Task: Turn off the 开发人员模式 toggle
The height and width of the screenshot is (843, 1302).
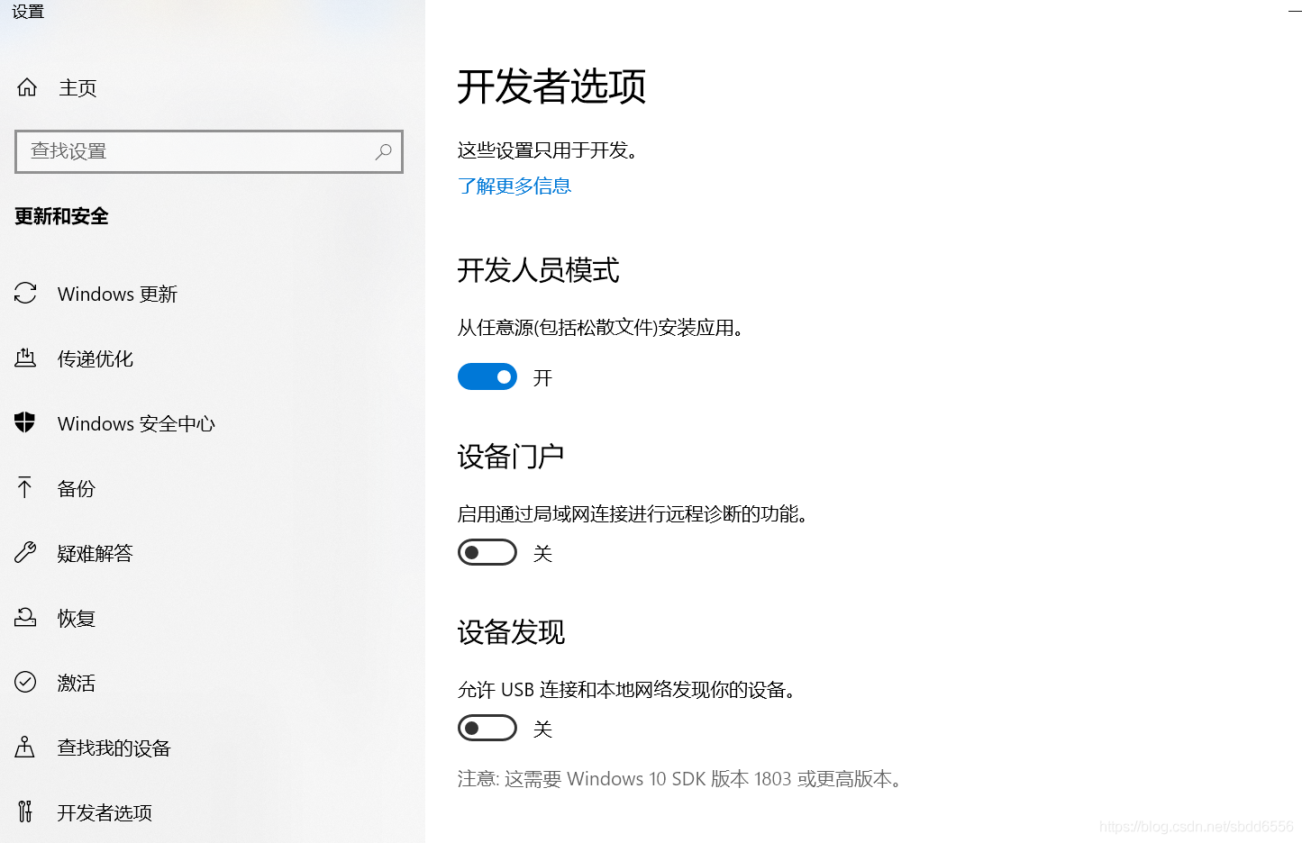Action: click(487, 376)
